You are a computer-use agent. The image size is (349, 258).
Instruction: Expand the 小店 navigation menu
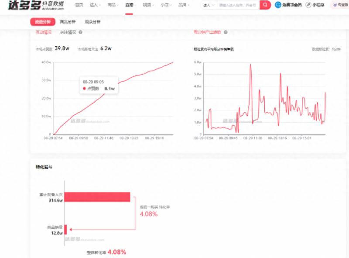[166, 5]
